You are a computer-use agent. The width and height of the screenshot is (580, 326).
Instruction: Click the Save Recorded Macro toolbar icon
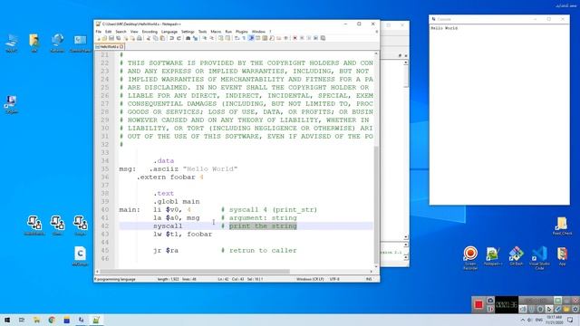[x=323, y=38]
